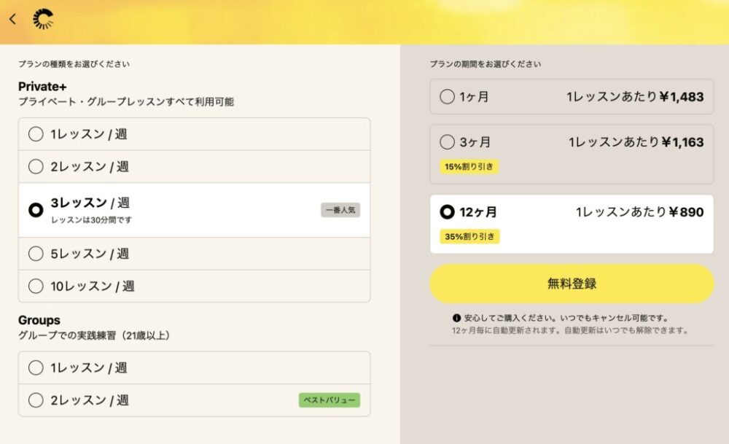Select the 12ヶ月 plan duration
The height and width of the screenshot is (444, 729).
point(448,212)
